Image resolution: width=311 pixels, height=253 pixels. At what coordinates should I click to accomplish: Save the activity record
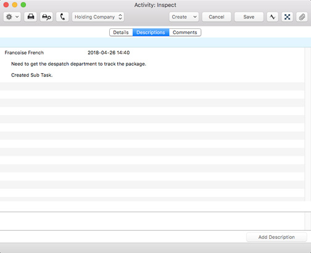pos(249,17)
